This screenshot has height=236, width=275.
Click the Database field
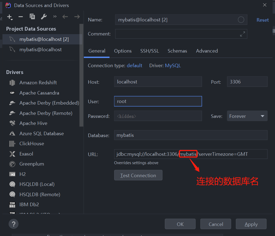[191, 135]
